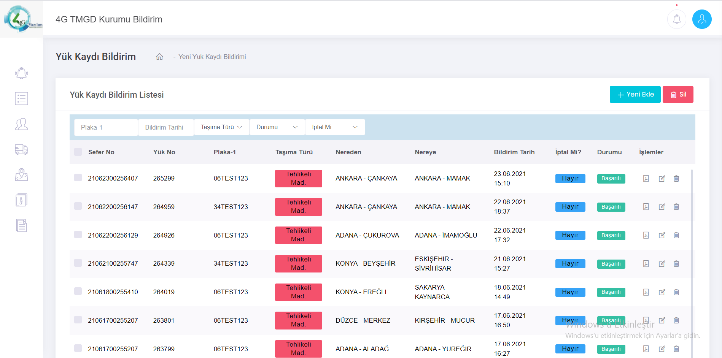Edit record with Yük No 264019

coord(662,292)
